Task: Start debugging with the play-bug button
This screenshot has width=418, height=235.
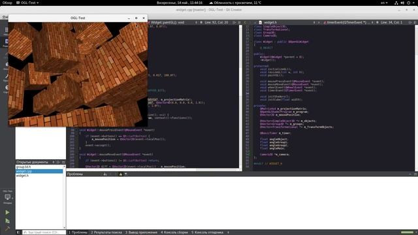Action: tap(7, 221)
